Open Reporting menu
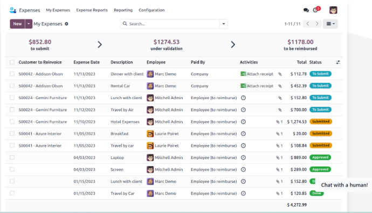 [123, 10]
